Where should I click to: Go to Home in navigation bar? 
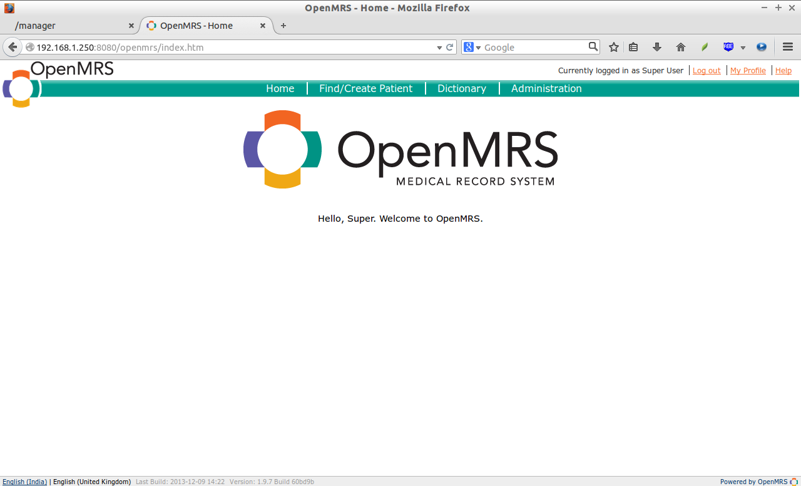(280, 88)
